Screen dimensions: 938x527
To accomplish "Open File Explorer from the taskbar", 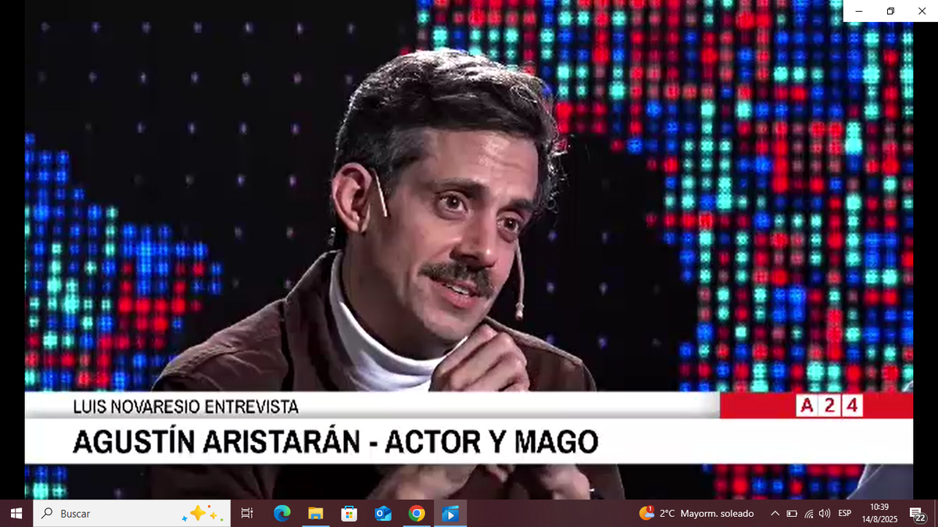I will click(x=315, y=513).
